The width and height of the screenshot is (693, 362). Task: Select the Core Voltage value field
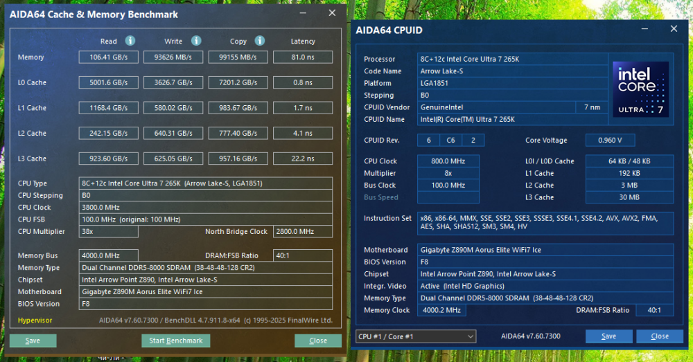[x=610, y=141]
